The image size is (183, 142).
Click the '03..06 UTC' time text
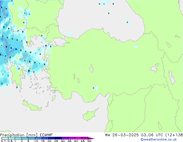point(152,135)
